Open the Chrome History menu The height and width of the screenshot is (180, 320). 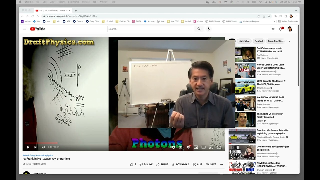(x=61, y=2)
